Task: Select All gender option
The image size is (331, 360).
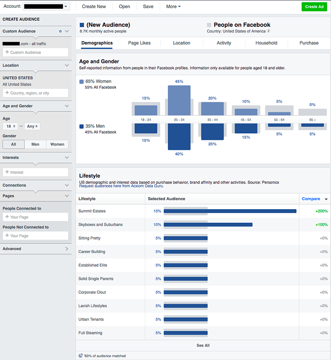Action: (14, 144)
